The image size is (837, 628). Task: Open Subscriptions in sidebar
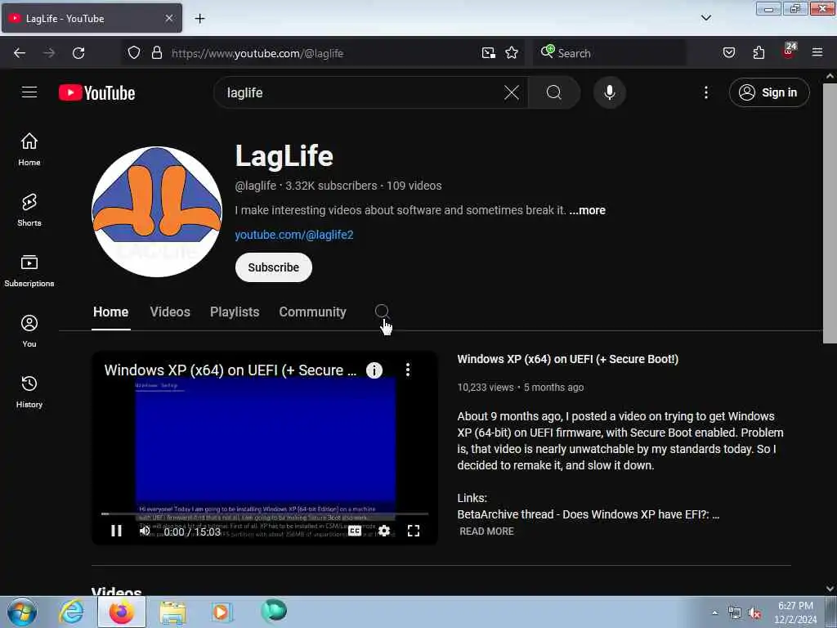[x=29, y=271]
